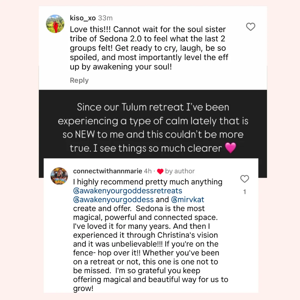This screenshot has height=300, width=300.
Task: Click the "by author" label
Action: (x=180, y=171)
